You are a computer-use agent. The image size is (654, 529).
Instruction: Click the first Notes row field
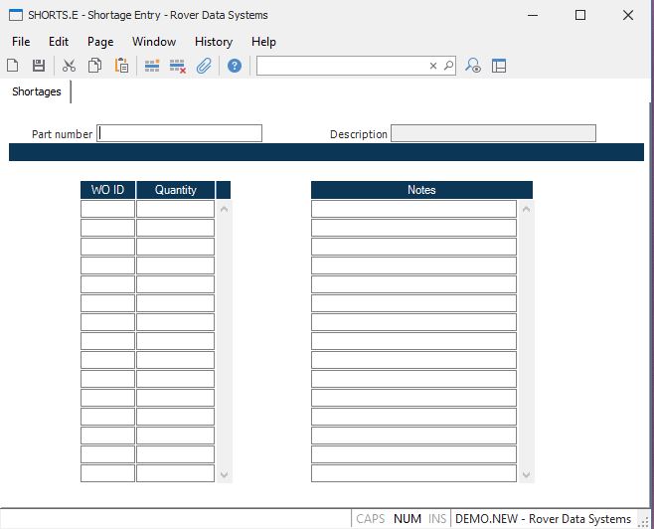413,209
